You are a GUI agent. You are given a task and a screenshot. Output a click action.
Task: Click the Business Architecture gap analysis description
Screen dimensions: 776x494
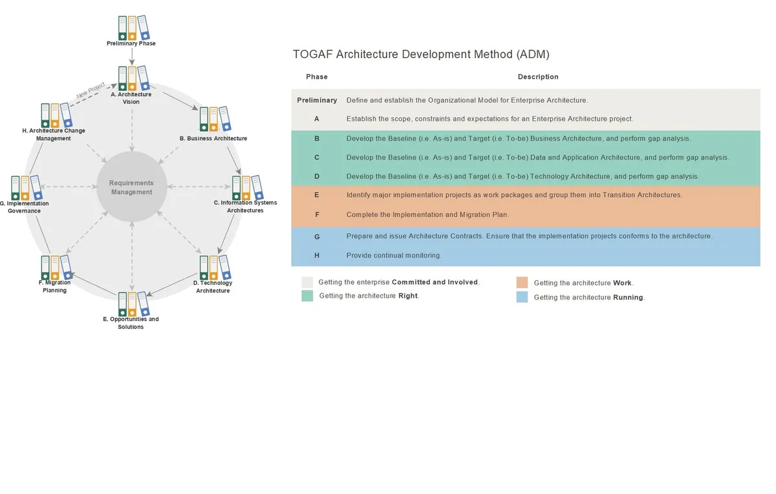519,138
